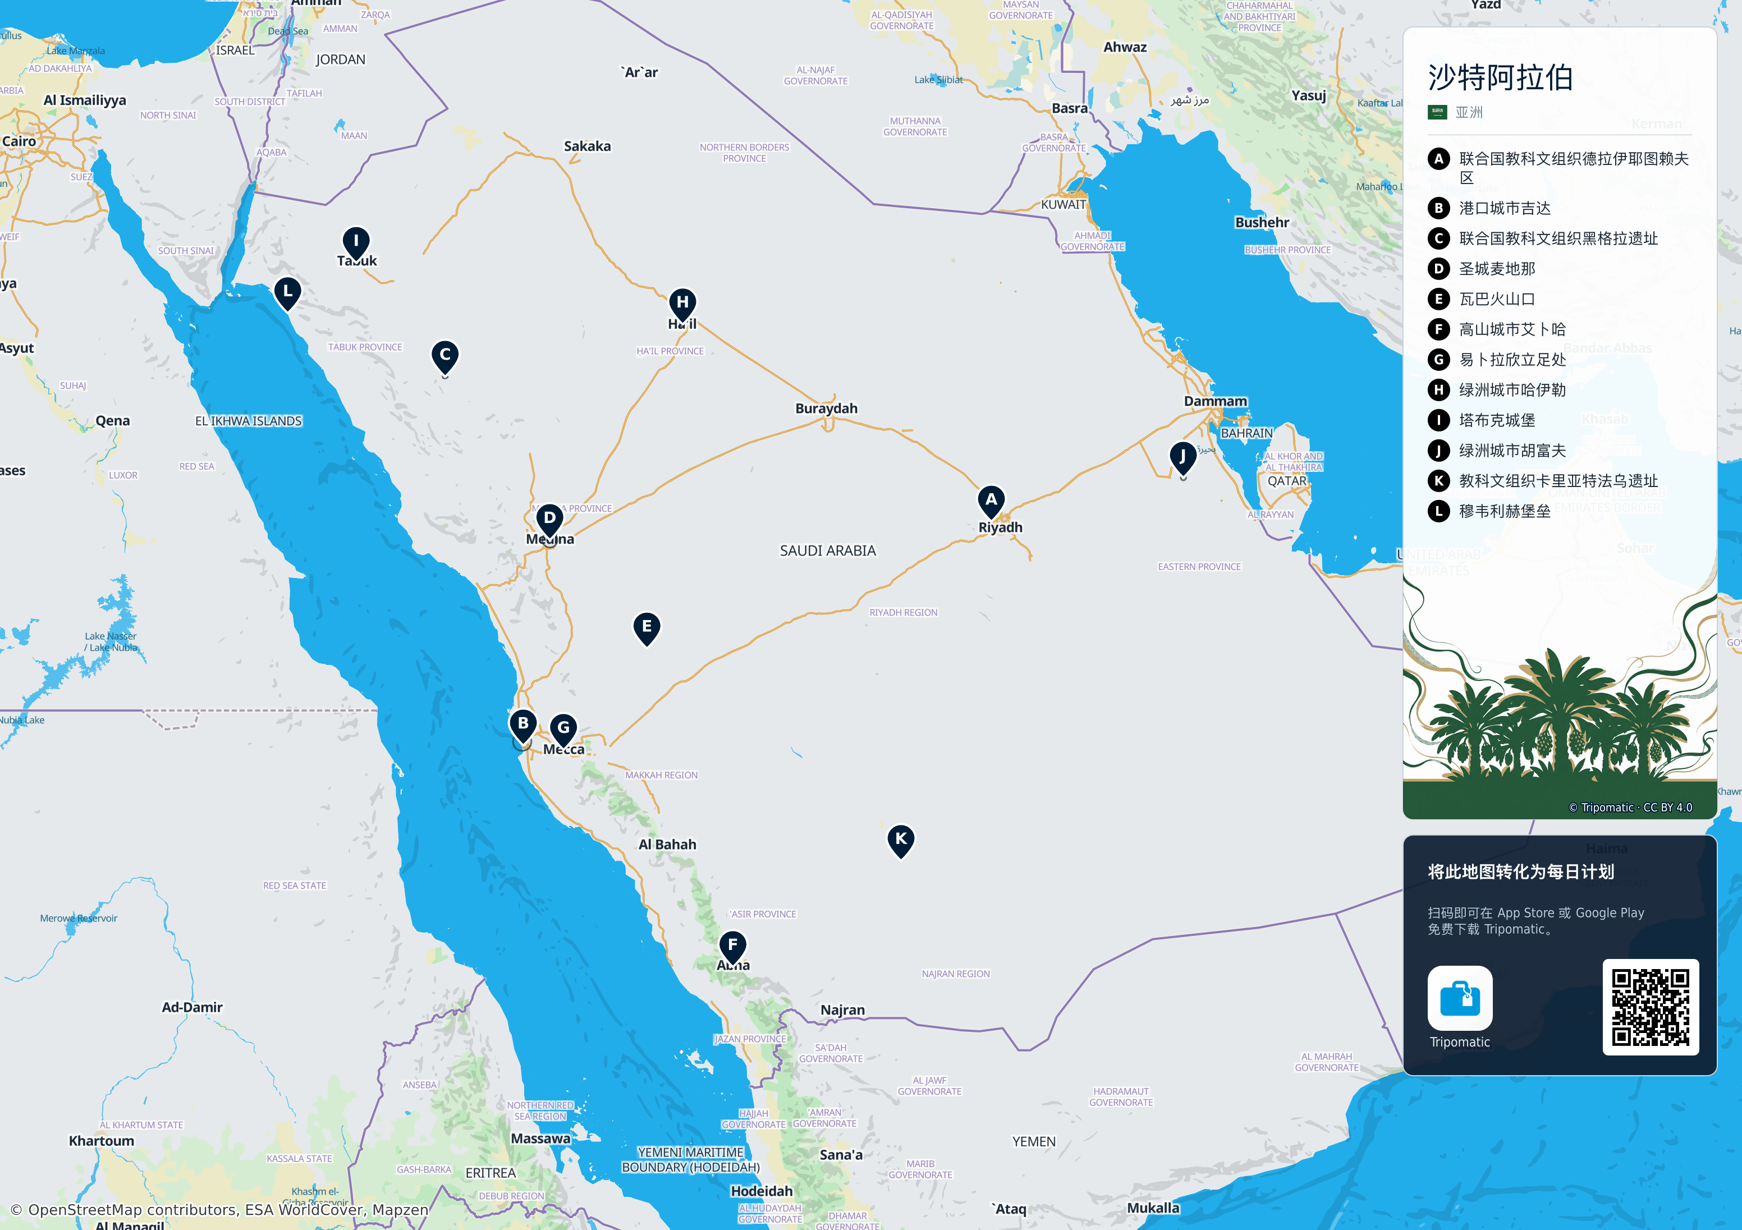Image resolution: width=1742 pixels, height=1230 pixels.
Task: Open legend entry 穆韦利赫堡垒
Action: pyautogui.click(x=1489, y=511)
